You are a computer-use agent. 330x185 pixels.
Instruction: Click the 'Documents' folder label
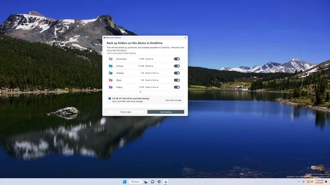coord(122,59)
